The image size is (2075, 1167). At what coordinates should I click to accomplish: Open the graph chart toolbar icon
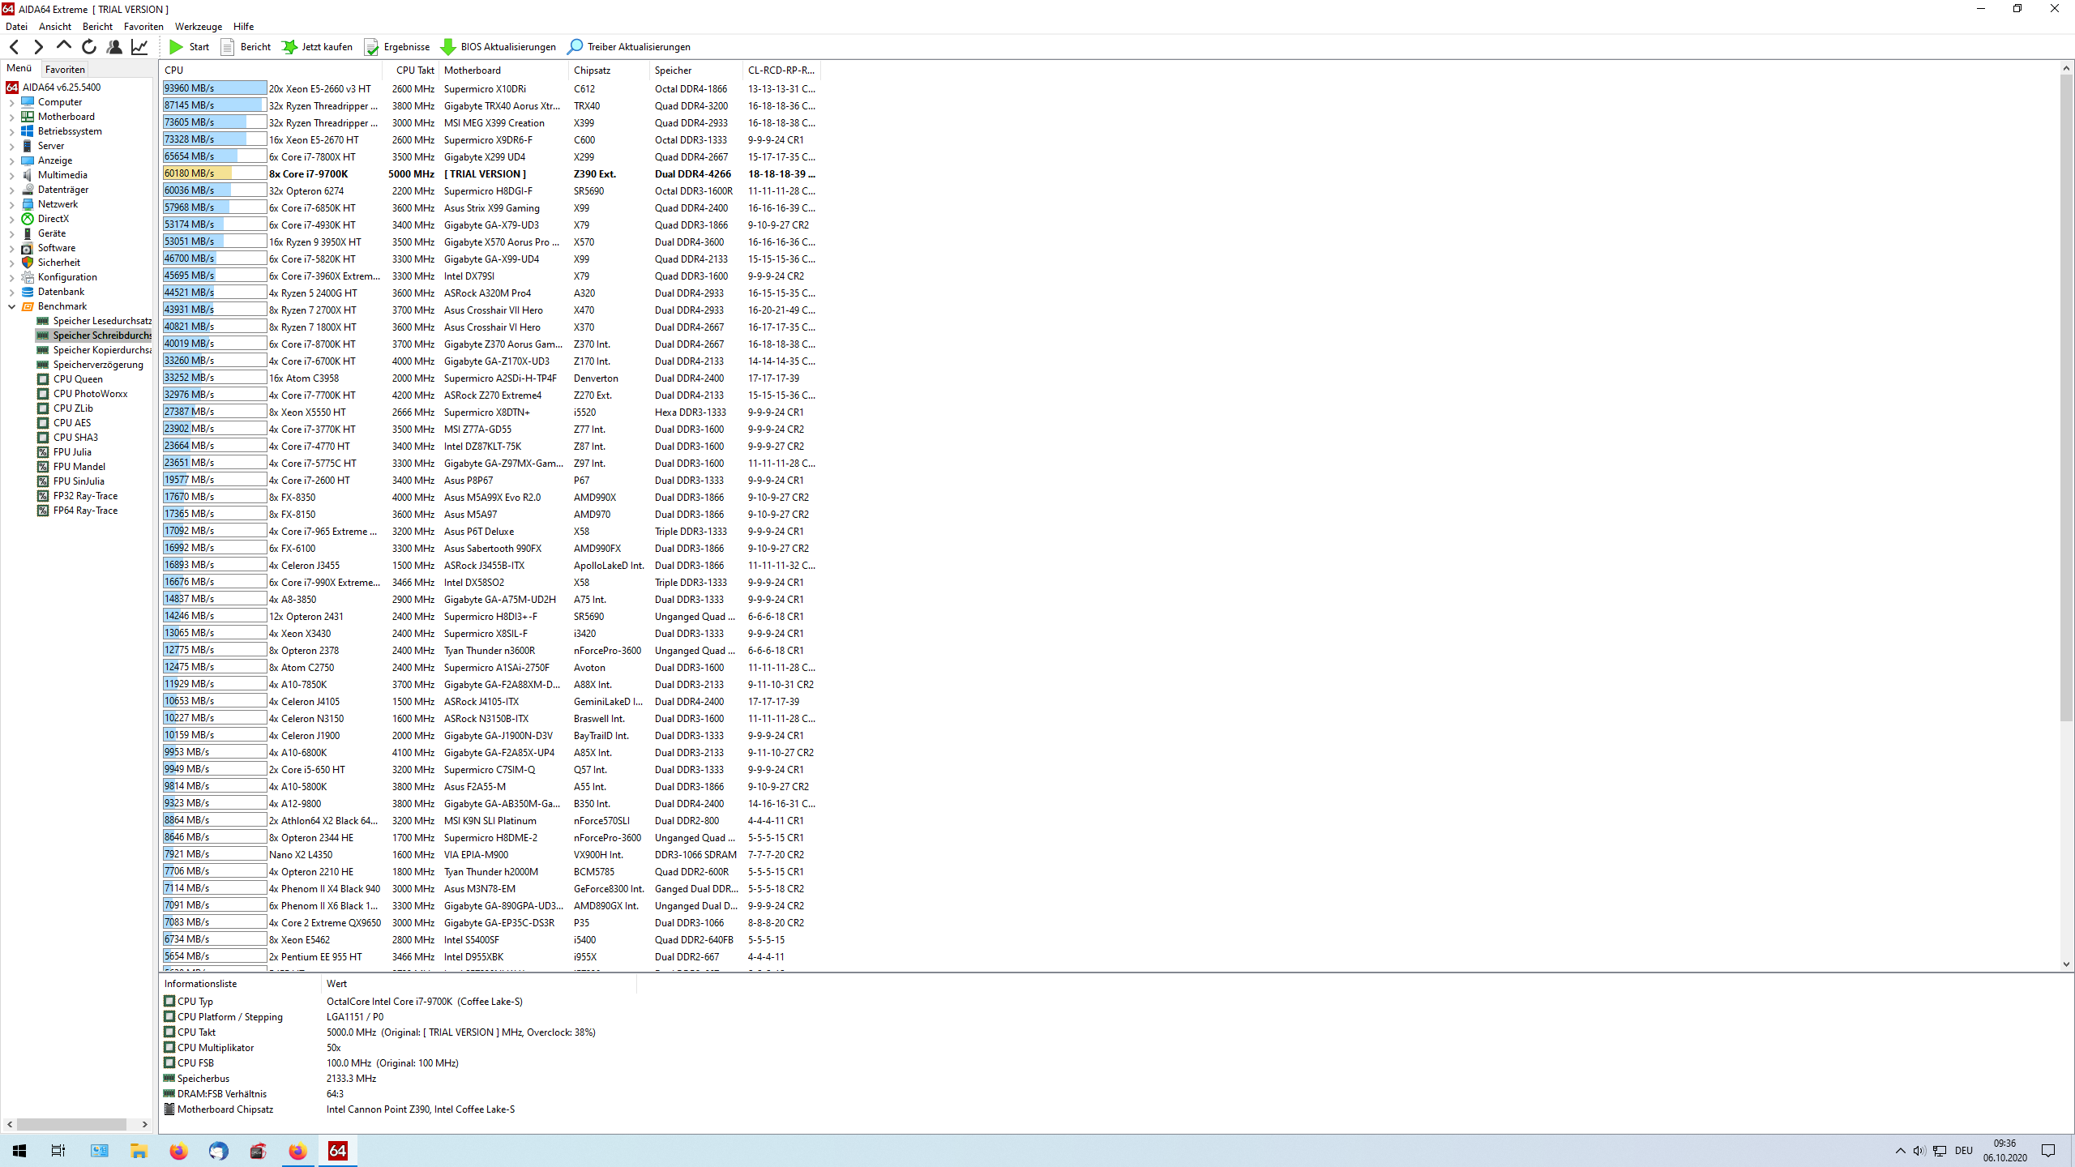pos(139,47)
